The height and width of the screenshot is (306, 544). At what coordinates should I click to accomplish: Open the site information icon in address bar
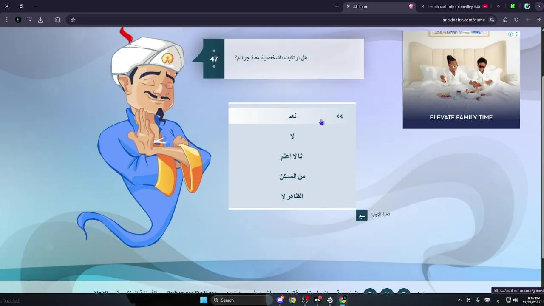(492, 20)
